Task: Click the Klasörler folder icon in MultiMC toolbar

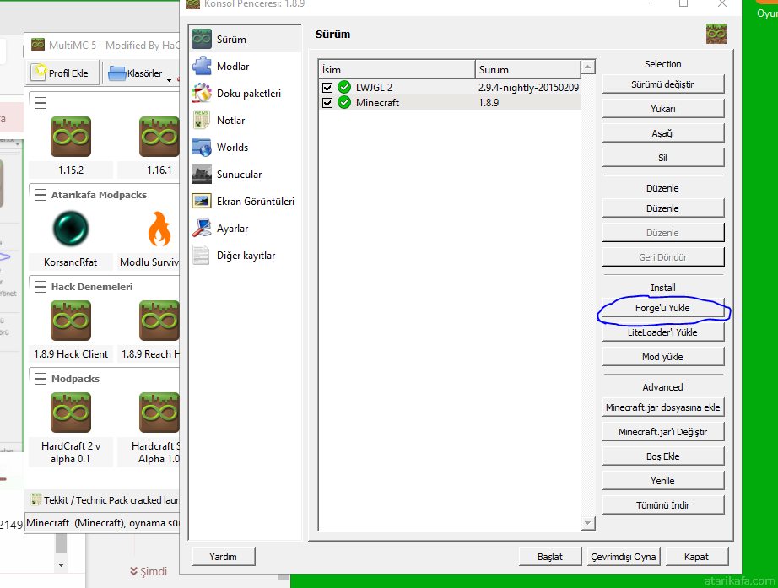Action: click(117, 73)
